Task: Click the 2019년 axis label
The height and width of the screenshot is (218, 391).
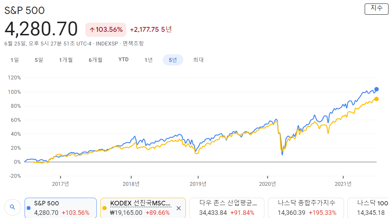Action: [198, 184]
